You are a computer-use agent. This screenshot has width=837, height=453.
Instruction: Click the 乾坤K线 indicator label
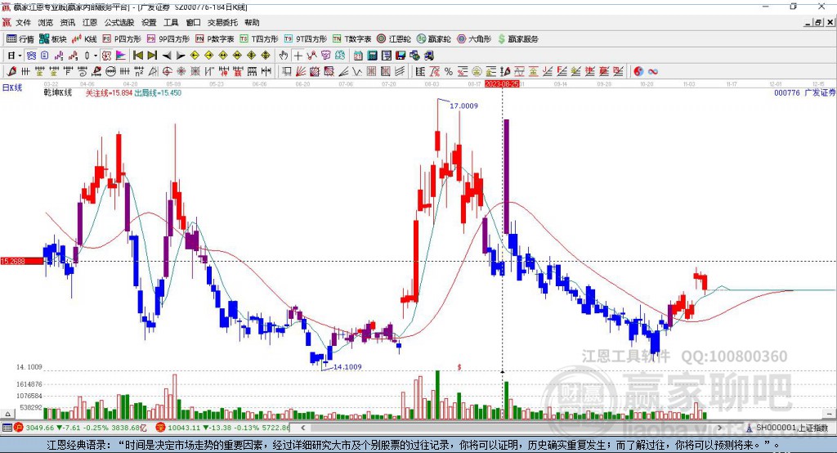[58, 93]
